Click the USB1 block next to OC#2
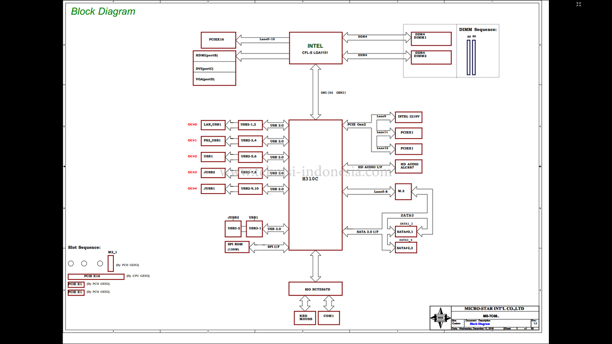 click(213, 157)
